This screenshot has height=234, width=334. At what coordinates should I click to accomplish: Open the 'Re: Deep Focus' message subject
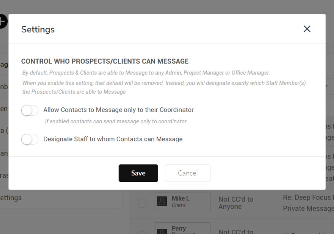point(307,198)
